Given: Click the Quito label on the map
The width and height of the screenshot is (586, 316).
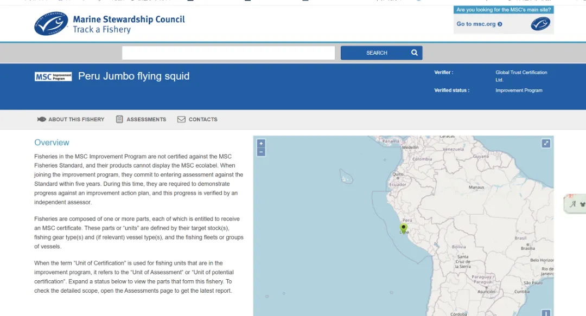Looking at the screenshot, I should [x=398, y=174].
